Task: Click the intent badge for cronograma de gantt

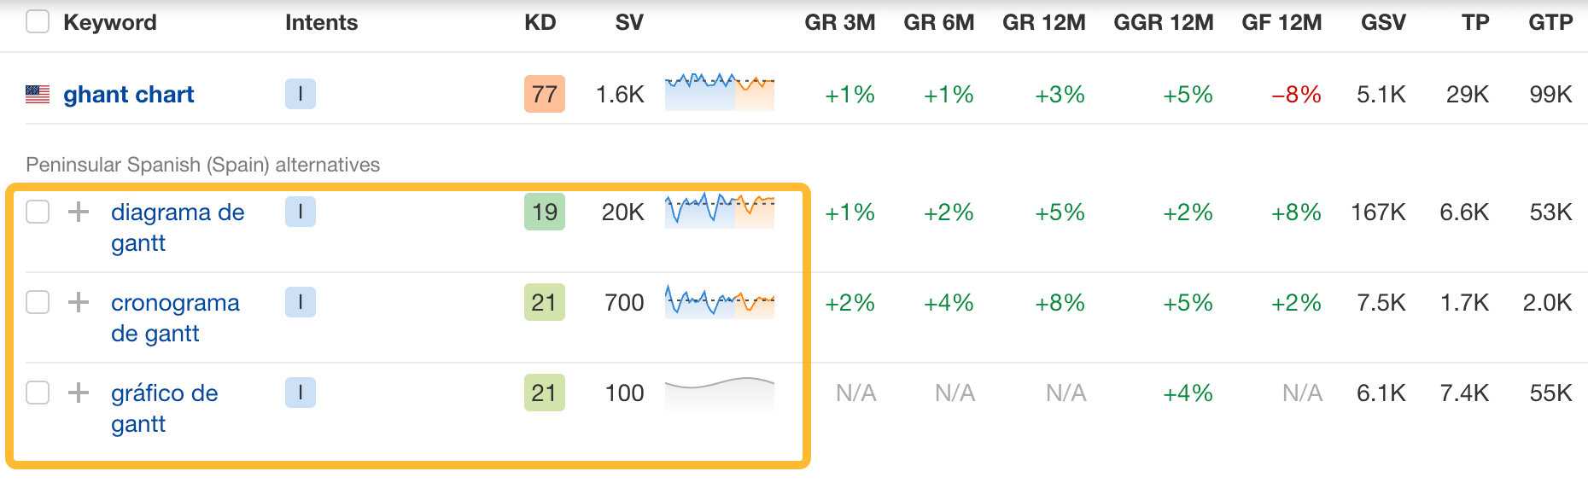Action: 300,302
